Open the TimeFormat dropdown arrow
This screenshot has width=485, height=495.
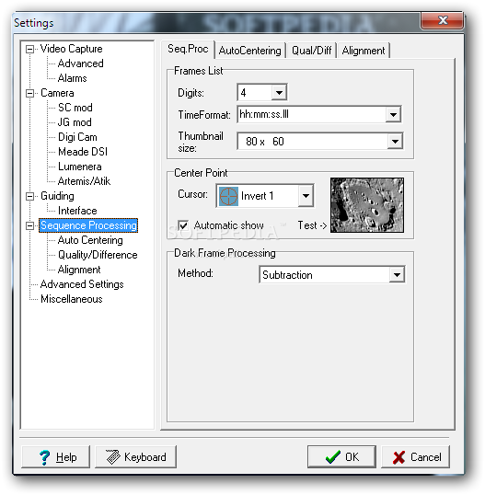pos(393,115)
